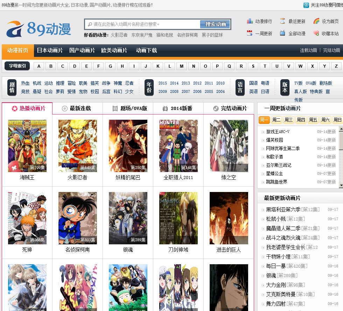
Task: Open 亚尔斯兰战记 in weekly list
Action: click(x=279, y=165)
